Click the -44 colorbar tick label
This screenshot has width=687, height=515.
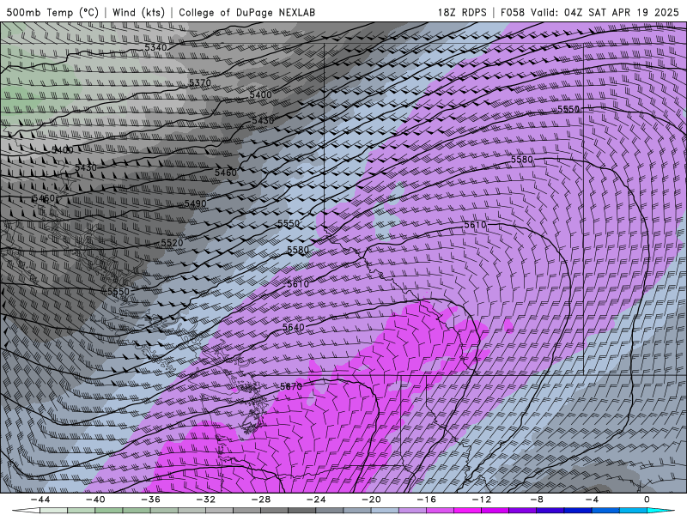[x=40, y=500]
